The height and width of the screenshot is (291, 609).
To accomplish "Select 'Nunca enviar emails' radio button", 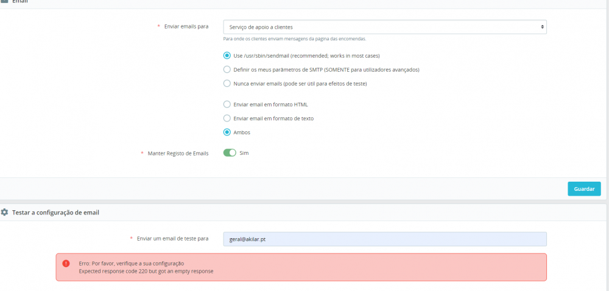I will click(227, 83).
